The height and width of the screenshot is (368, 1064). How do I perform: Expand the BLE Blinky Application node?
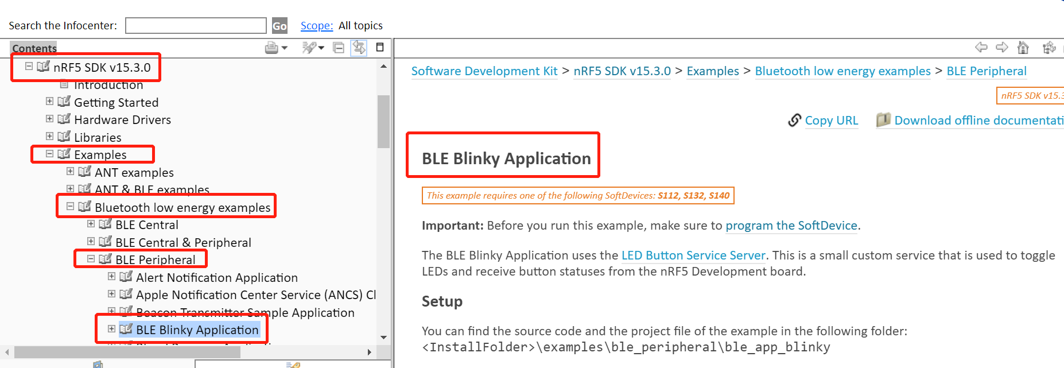point(111,329)
